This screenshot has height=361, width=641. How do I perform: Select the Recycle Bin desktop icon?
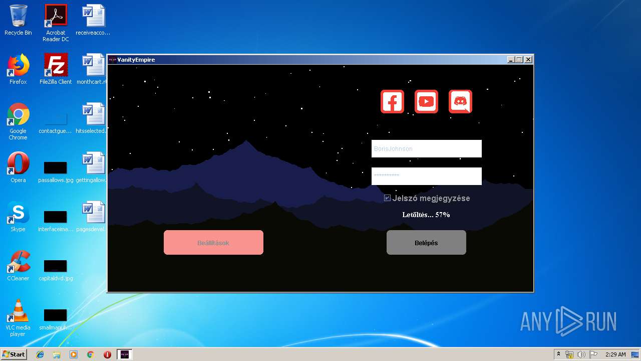click(18, 21)
